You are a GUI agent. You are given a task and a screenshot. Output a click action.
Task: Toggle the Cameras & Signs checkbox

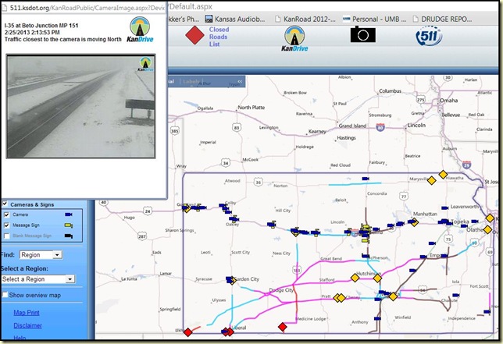pyautogui.click(x=5, y=204)
